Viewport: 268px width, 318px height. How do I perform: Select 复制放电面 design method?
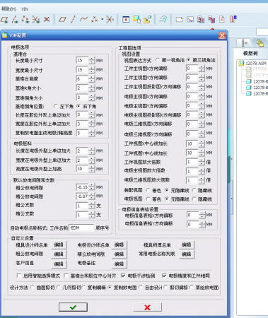pos(110,288)
